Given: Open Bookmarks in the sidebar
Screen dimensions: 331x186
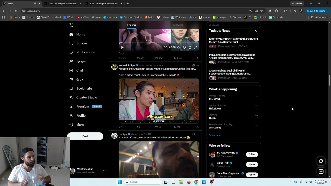Looking at the screenshot, I should [81, 89].
